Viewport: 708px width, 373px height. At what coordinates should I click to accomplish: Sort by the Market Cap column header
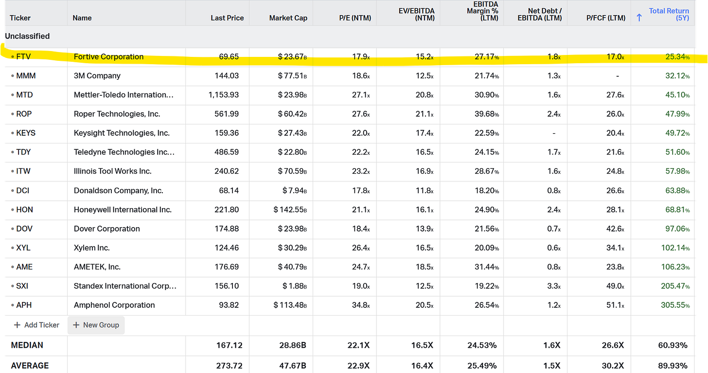(x=288, y=18)
